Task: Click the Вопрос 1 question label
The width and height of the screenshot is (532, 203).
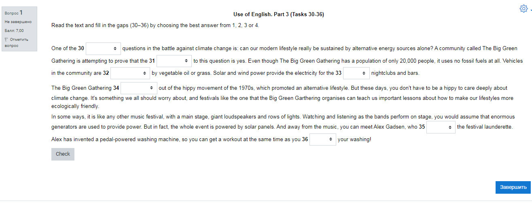Action: [x=13, y=13]
